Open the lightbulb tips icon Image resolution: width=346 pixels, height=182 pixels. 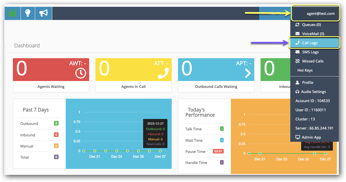pos(28,13)
